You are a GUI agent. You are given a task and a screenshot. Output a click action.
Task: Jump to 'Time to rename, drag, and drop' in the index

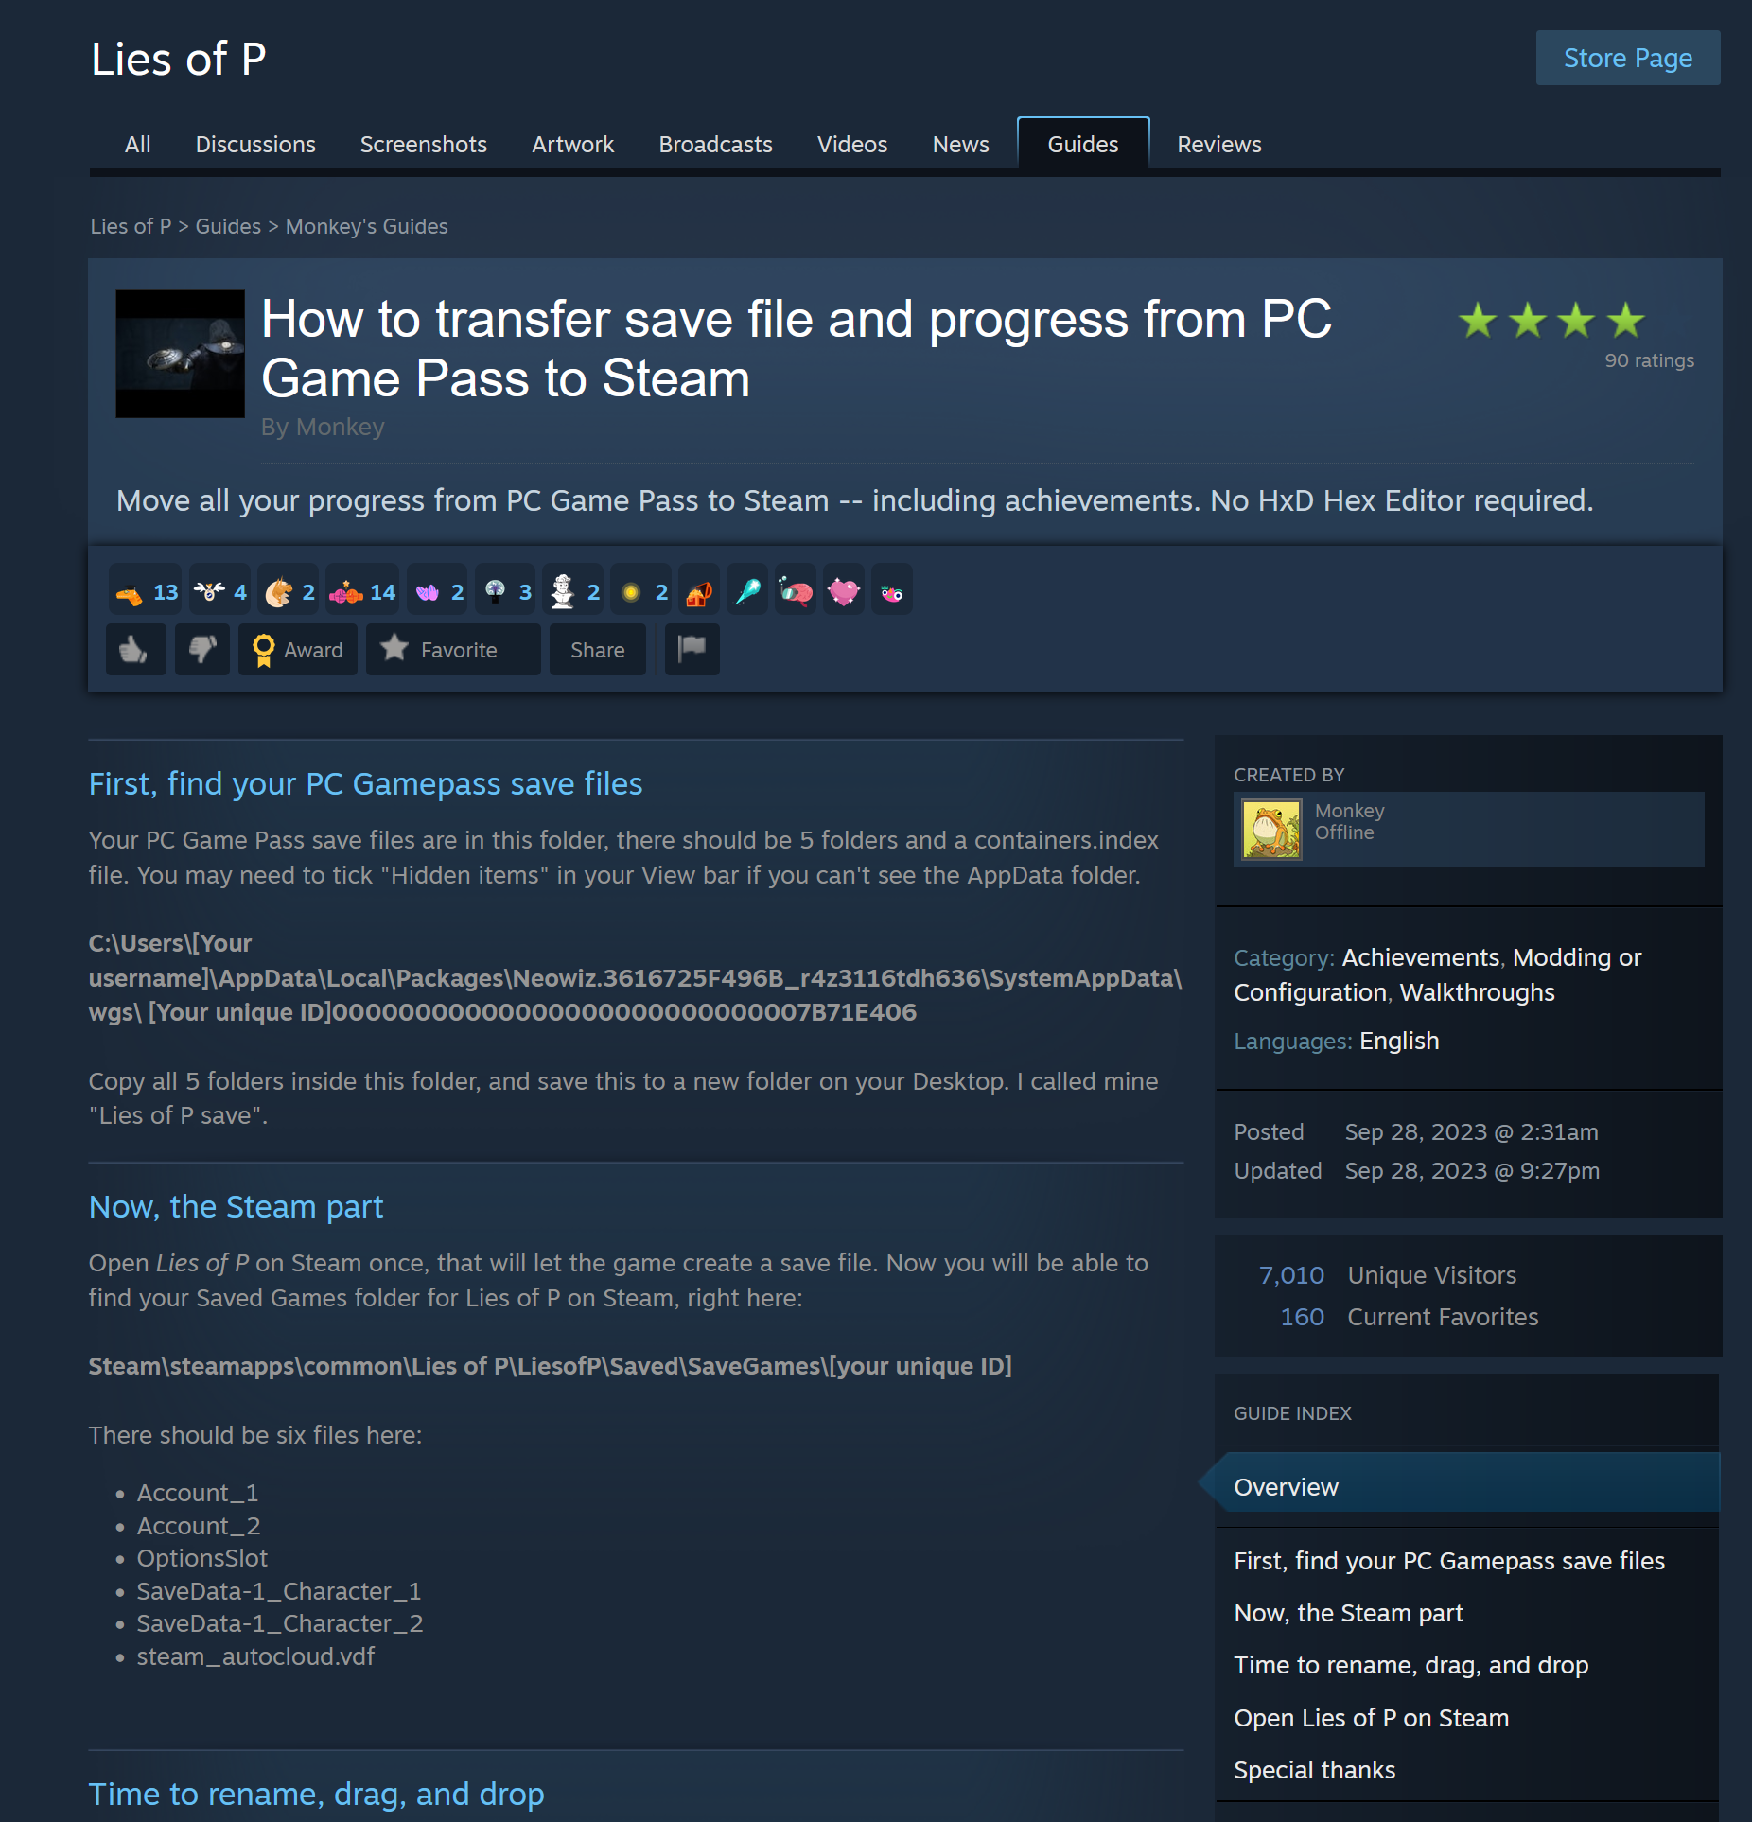point(1411,1665)
